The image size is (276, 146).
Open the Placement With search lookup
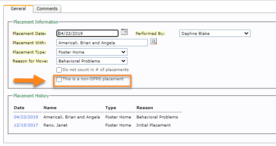point(153,41)
